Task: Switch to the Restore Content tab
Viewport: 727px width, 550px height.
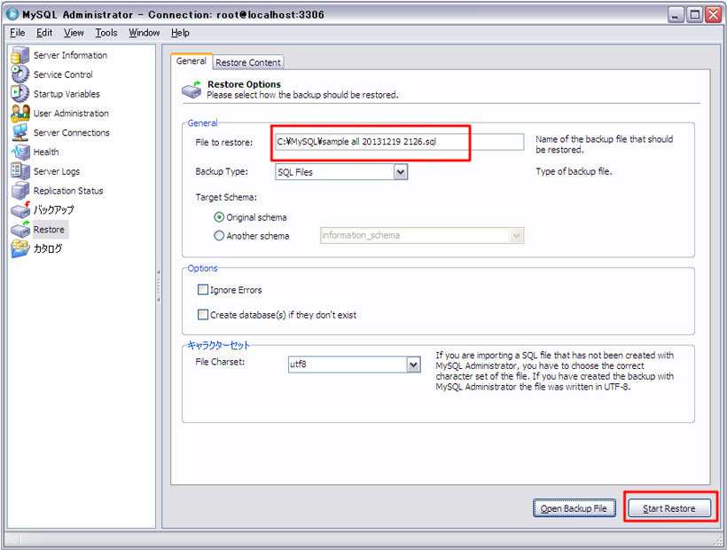Action: pos(248,62)
